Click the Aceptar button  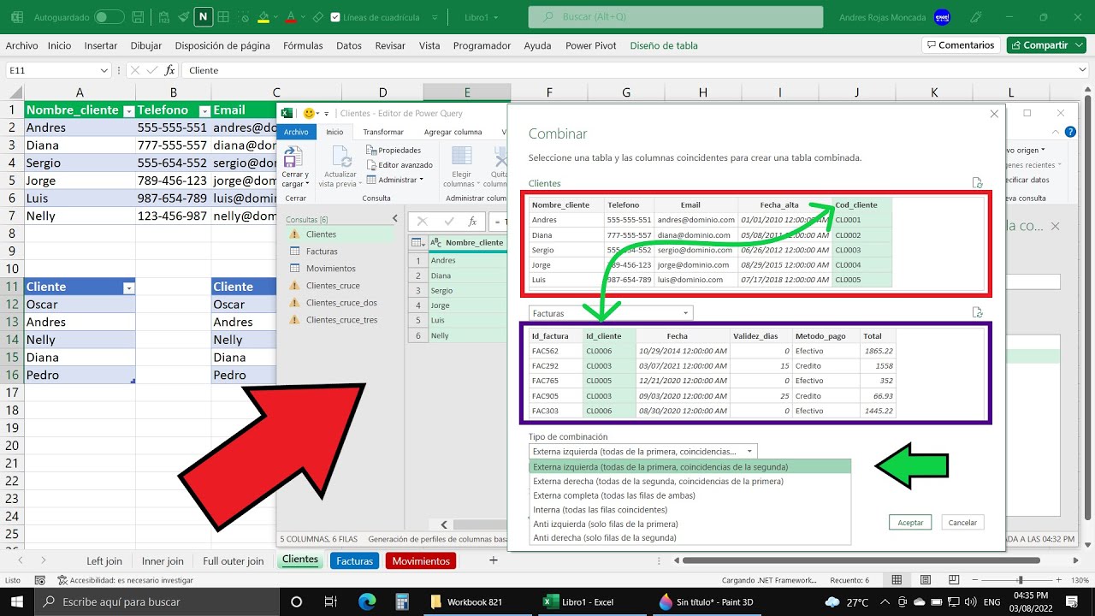[910, 522]
